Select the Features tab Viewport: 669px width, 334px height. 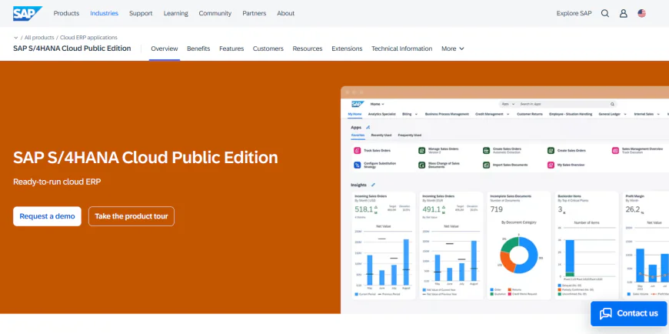[231, 48]
